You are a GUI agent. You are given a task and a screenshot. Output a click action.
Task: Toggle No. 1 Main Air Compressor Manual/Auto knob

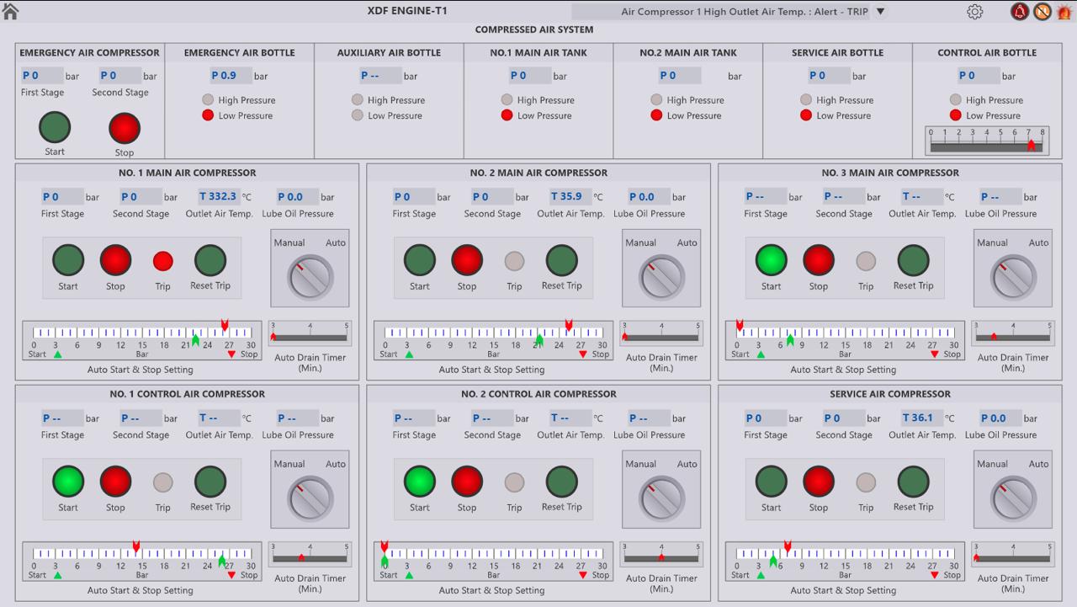click(x=310, y=277)
